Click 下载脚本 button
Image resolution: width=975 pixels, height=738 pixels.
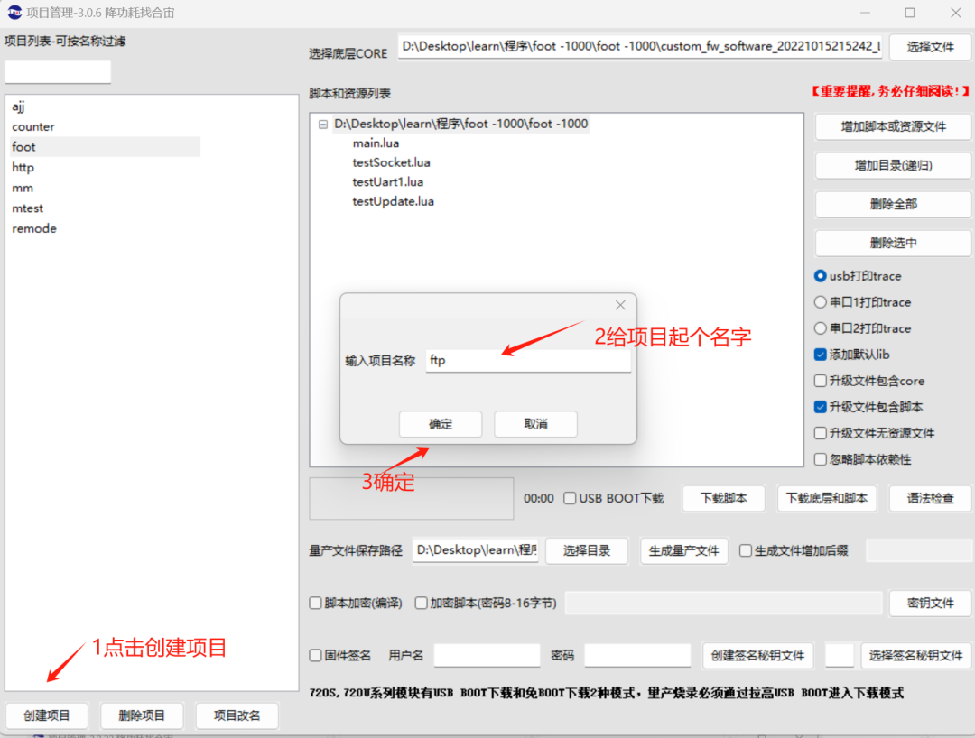coord(724,498)
